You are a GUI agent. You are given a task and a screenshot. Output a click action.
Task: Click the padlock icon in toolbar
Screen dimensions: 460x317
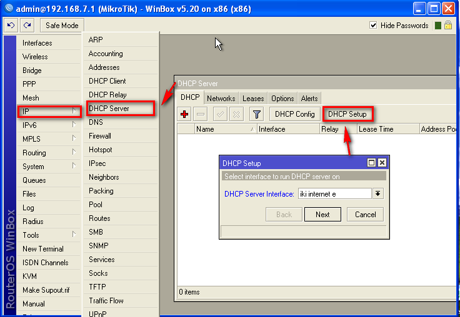pyautogui.click(x=448, y=25)
